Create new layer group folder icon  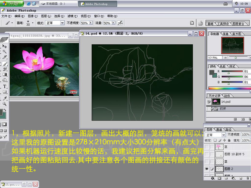tap(226, 178)
